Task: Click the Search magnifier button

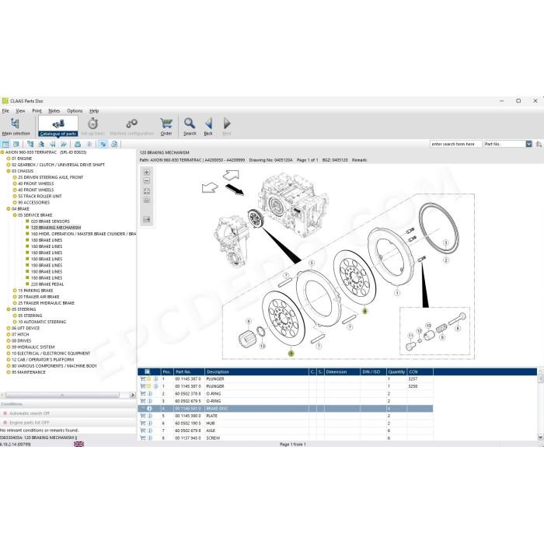Action: (x=190, y=127)
